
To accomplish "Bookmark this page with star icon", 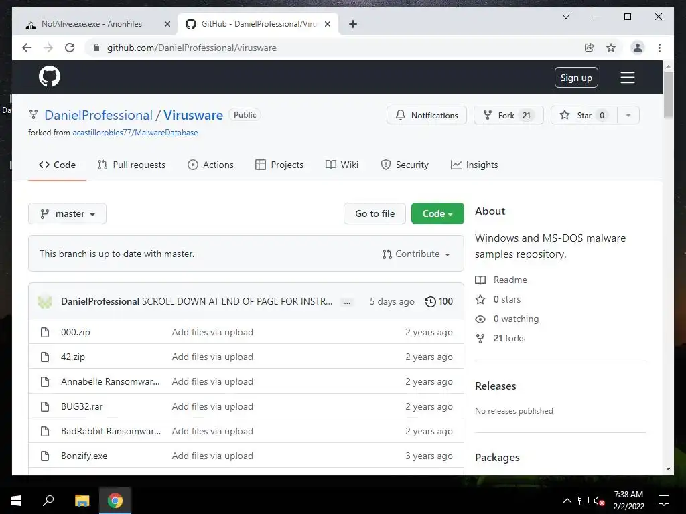I will point(611,48).
